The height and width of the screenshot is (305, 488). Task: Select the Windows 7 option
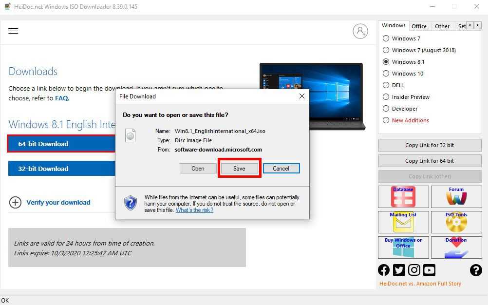pyautogui.click(x=385, y=38)
